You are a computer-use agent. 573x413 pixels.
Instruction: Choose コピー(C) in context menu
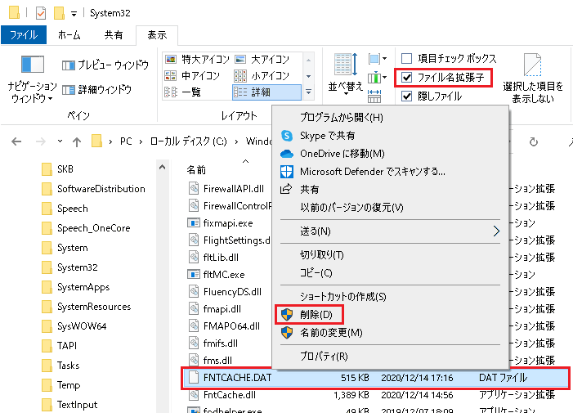coord(390,273)
